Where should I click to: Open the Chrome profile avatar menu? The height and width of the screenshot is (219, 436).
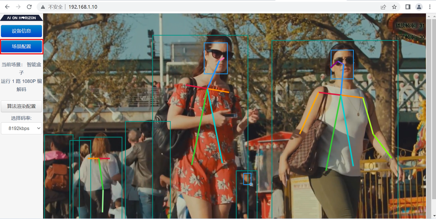tap(419, 7)
